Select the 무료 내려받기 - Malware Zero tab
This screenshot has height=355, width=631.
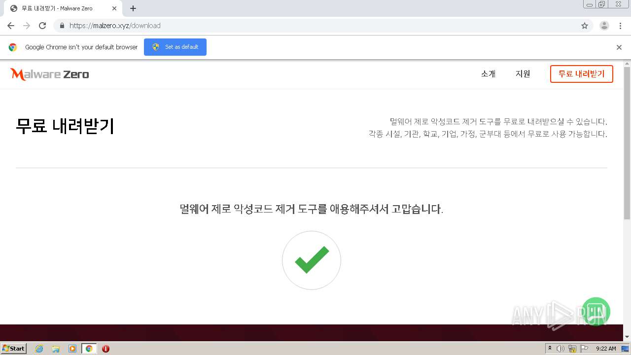tap(63, 8)
